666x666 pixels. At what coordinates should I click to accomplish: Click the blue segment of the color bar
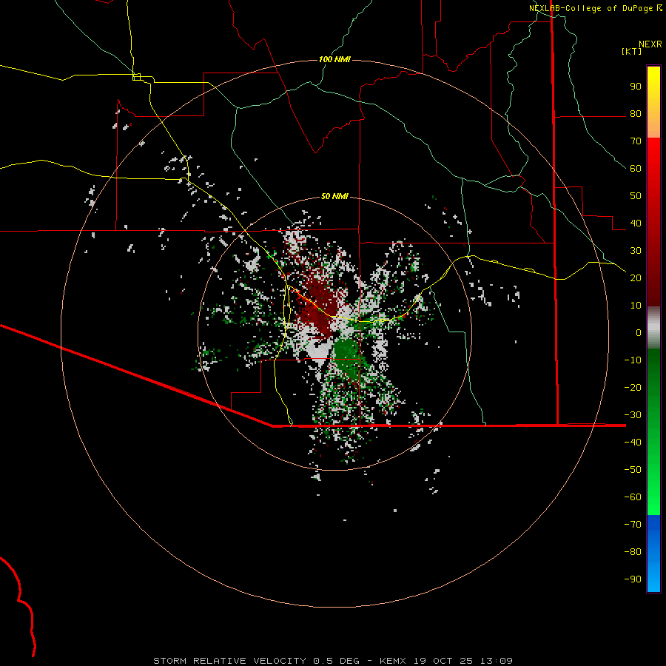coord(653,554)
